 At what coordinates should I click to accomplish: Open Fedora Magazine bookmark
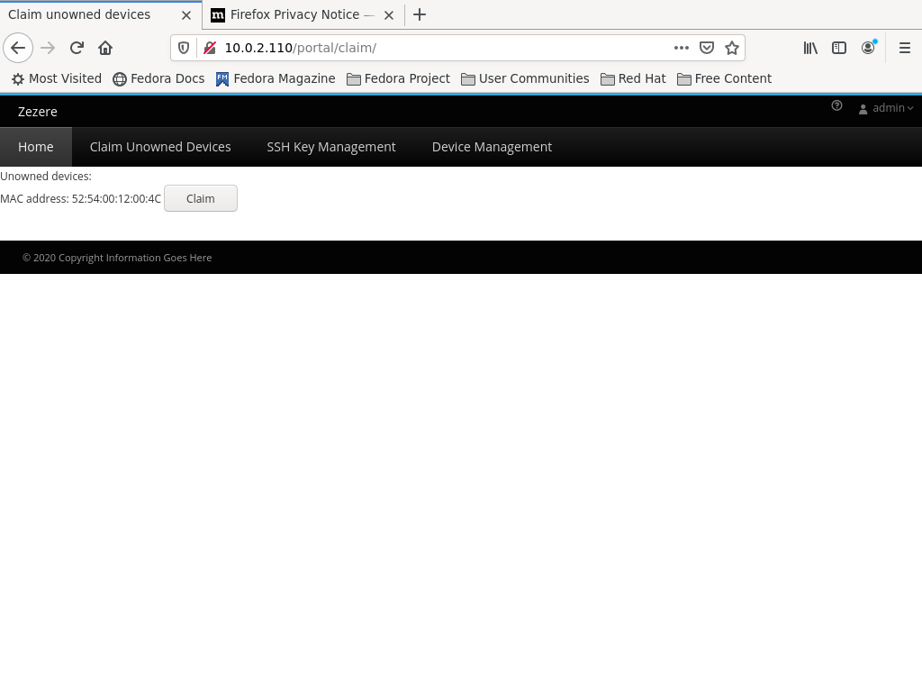(x=276, y=79)
